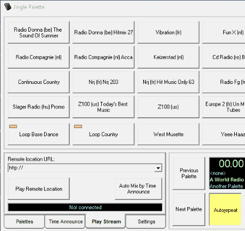The width and height of the screenshot is (245, 231).
Task: Play the Cd Radio (ro) jingle
Action: point(224,57)
